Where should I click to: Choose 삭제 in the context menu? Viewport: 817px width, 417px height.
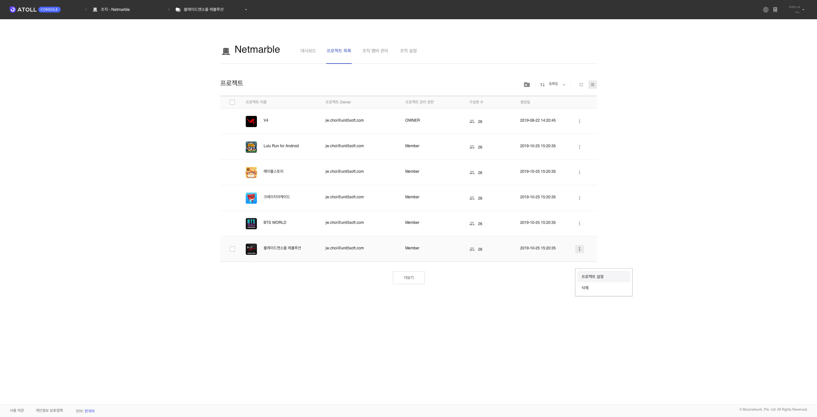coord(585,288)
